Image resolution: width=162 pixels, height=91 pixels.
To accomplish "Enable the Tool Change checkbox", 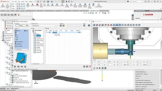I will 34,51.
